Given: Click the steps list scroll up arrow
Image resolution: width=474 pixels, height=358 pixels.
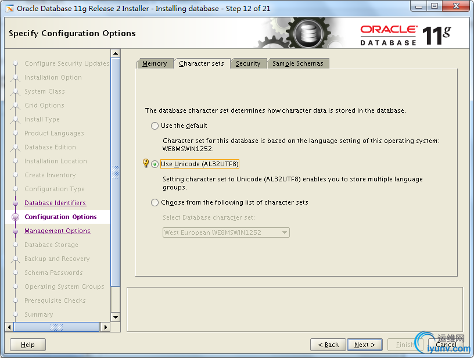Looking at the screenshot, I should pos(116,53).
